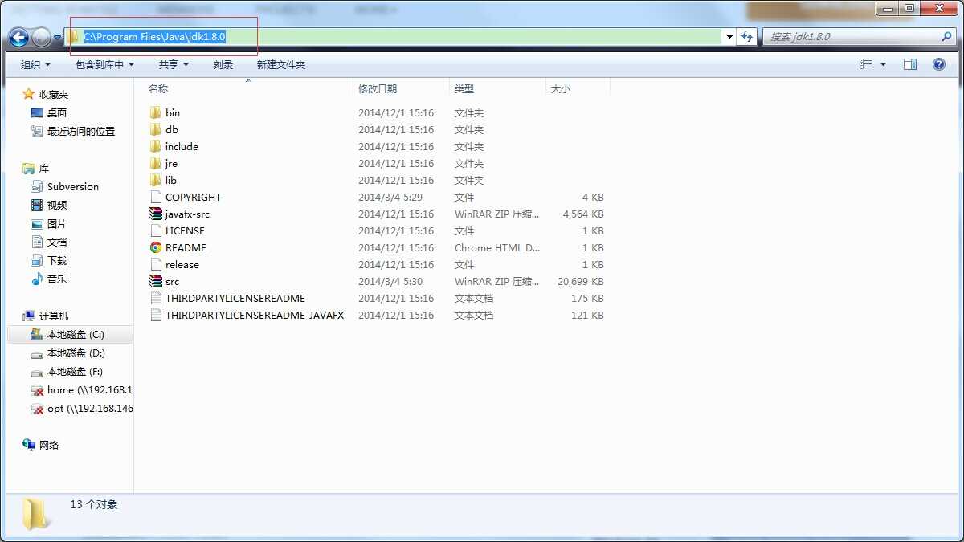
Task: Open the Subversion library
Action: coord(73,186)
